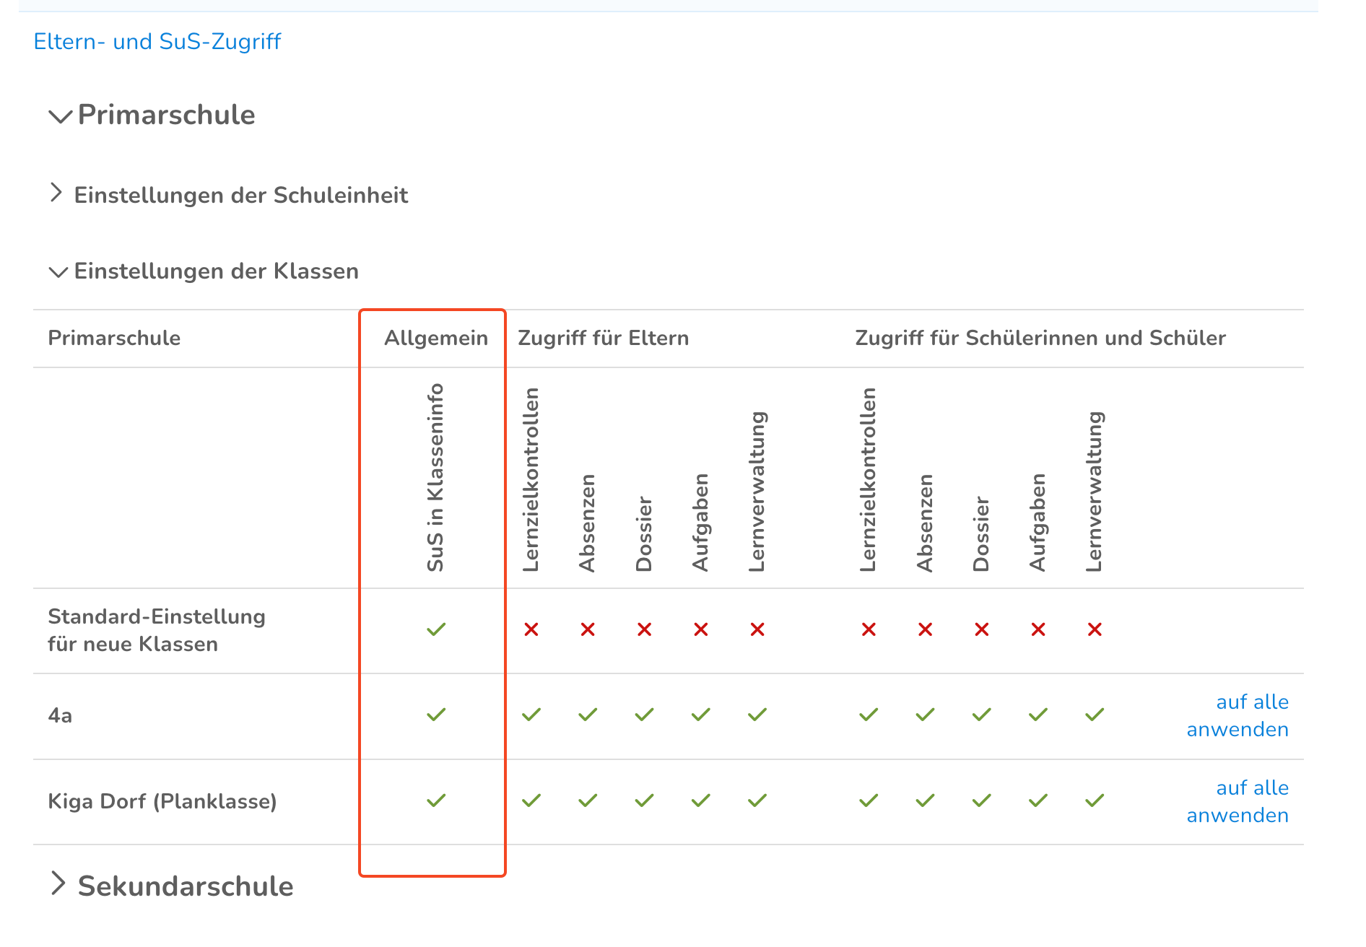Toggle Schüler Lernzielkontrollen check for 4a

(x=869, y=715)
